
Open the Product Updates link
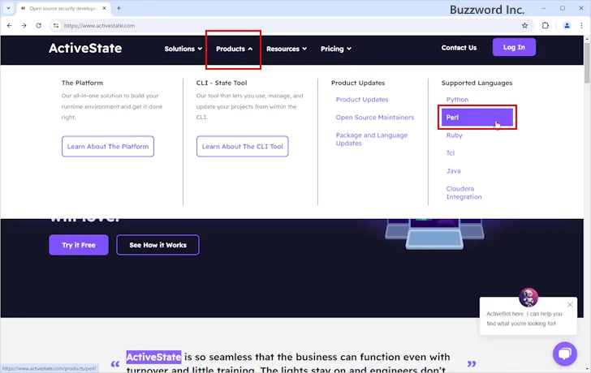tap(362, 100)
